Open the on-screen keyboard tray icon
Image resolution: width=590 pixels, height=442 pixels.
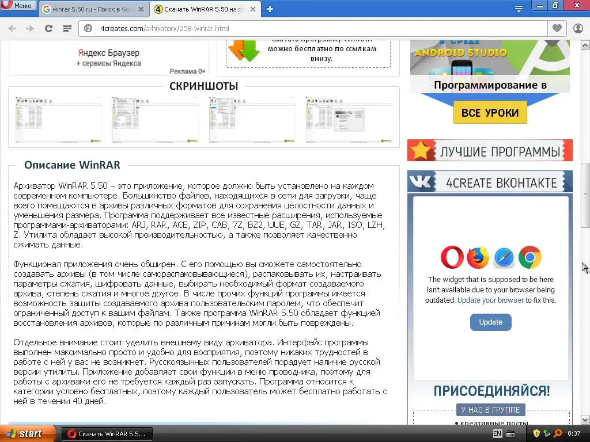click(x=510, y=434)
